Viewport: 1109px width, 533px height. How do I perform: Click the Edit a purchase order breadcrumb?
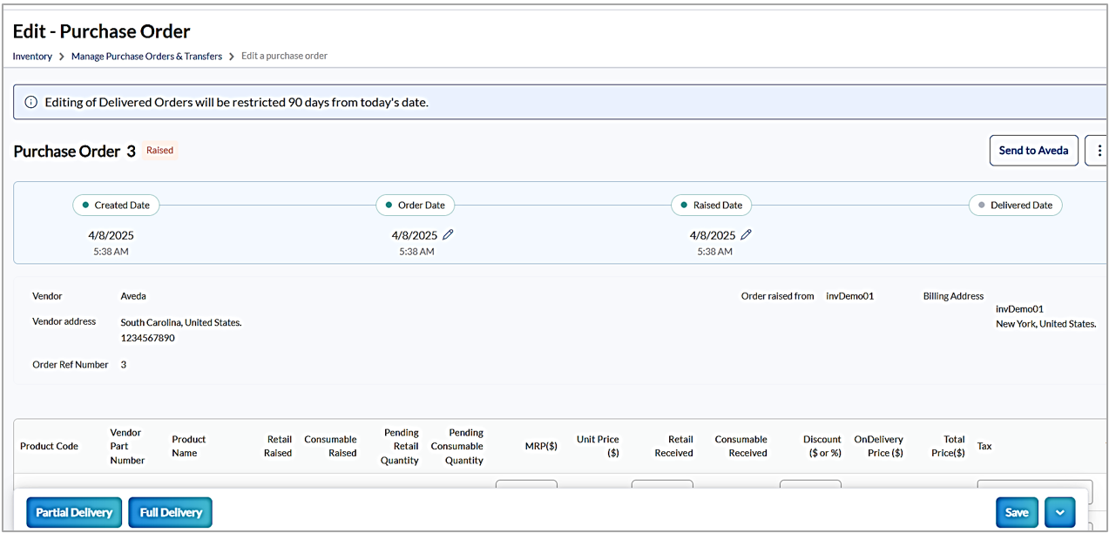tap(284, 56)
